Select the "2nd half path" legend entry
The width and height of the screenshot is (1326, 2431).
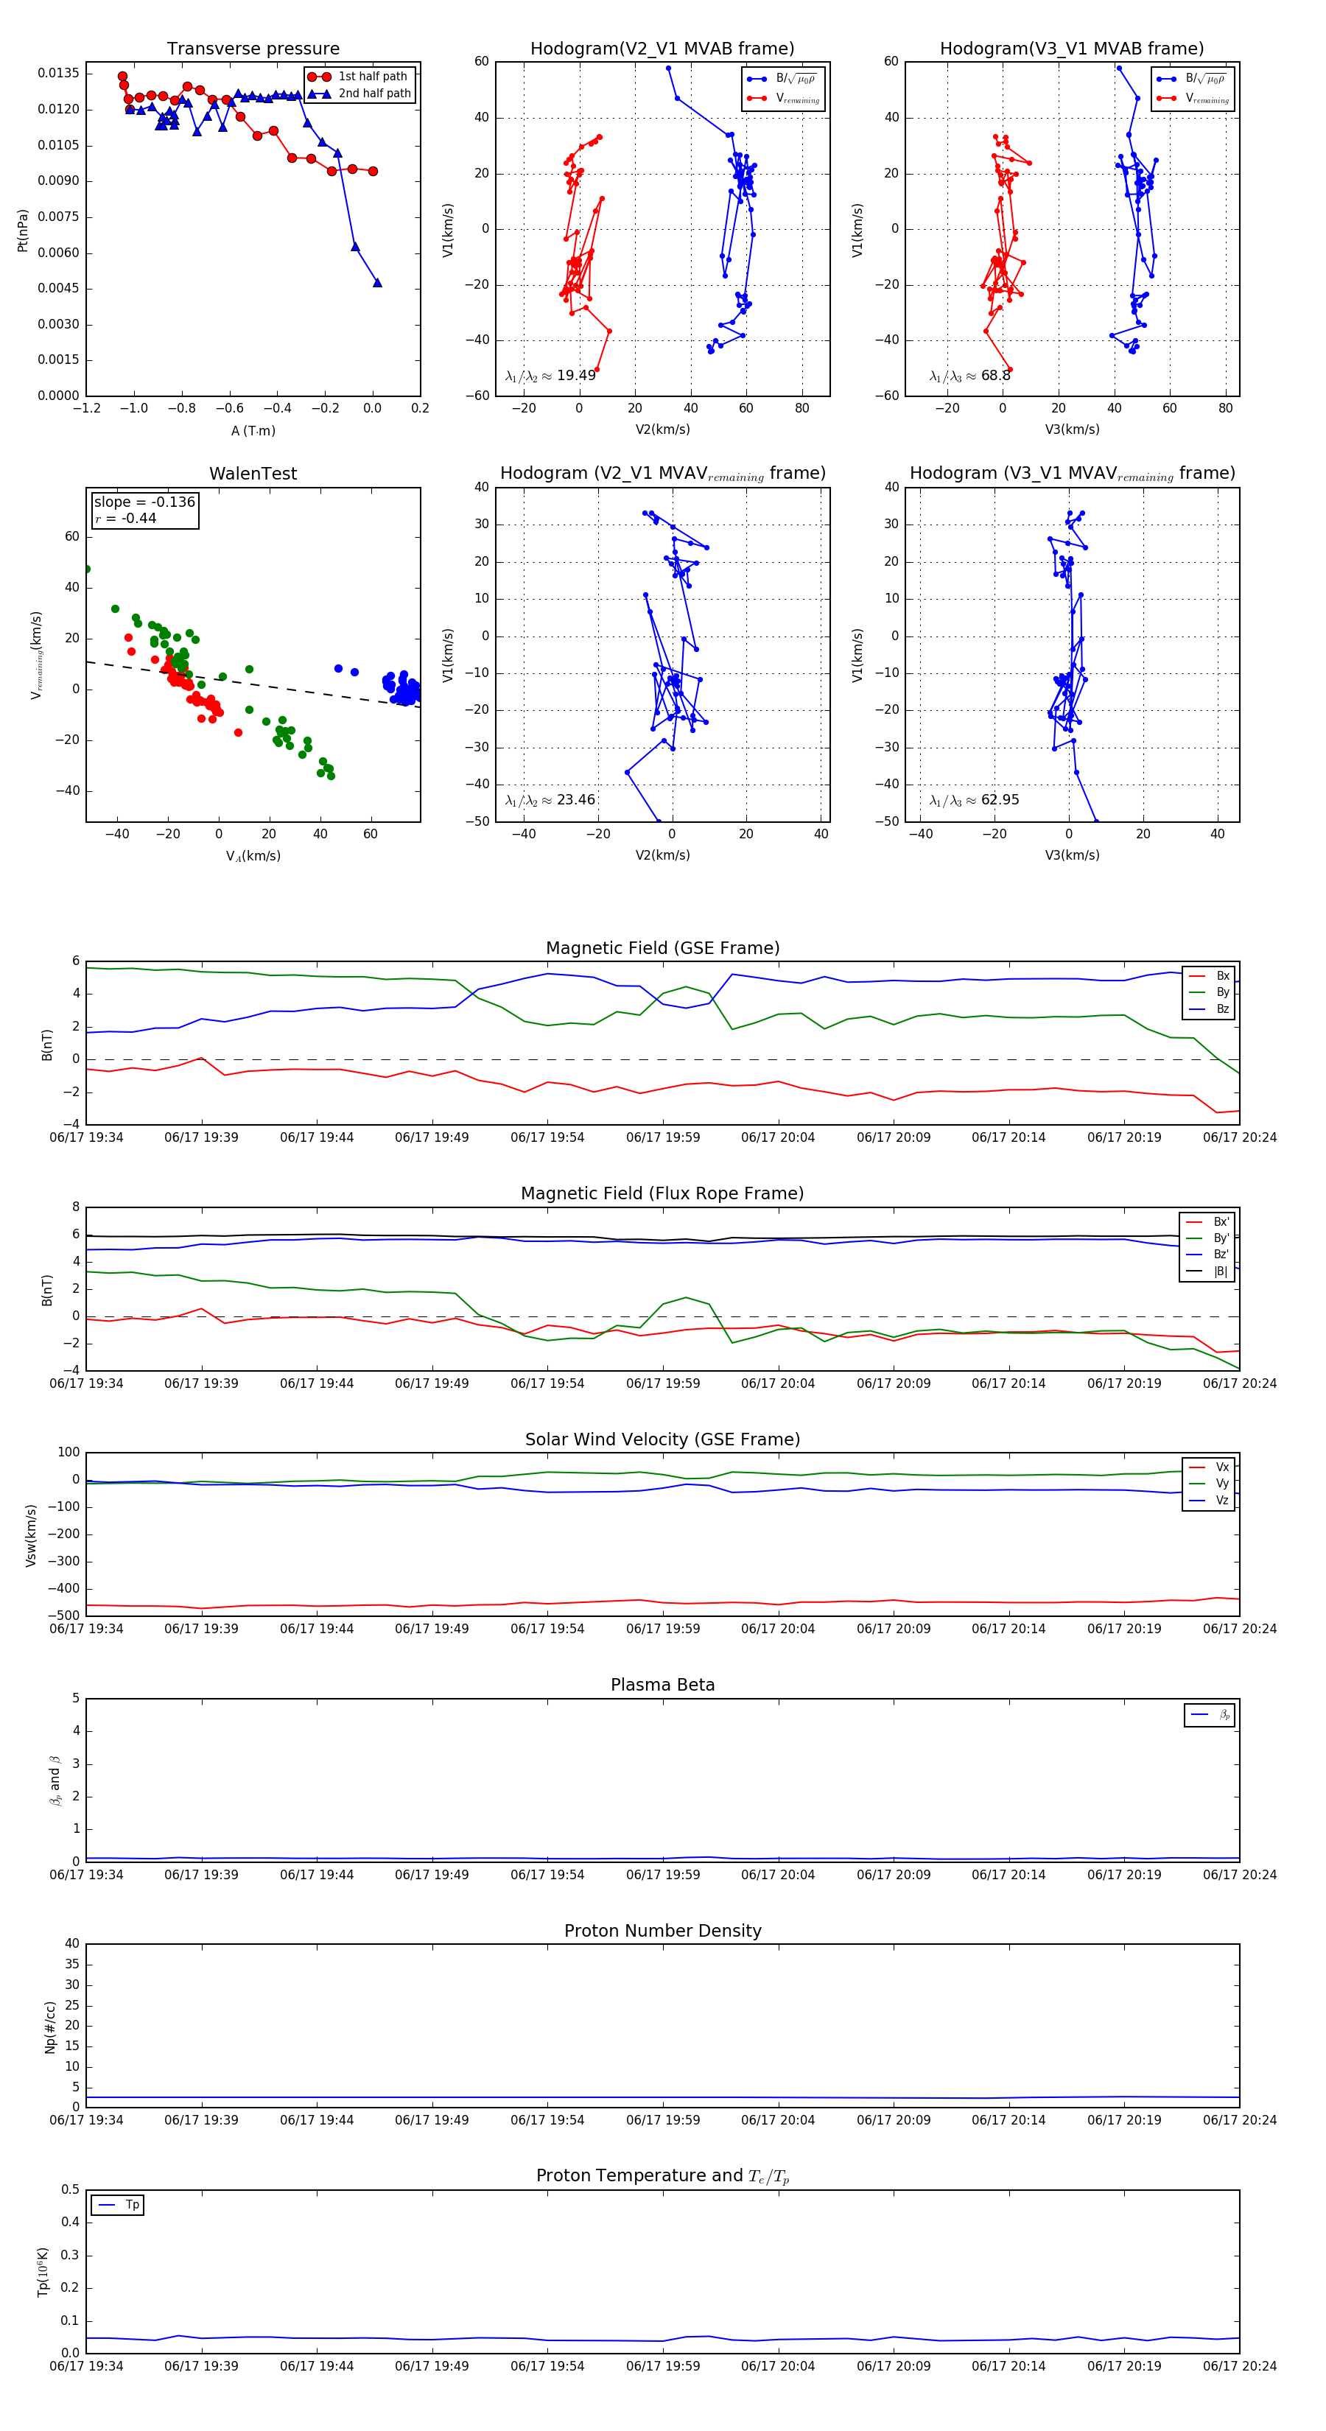click(359, 94)
